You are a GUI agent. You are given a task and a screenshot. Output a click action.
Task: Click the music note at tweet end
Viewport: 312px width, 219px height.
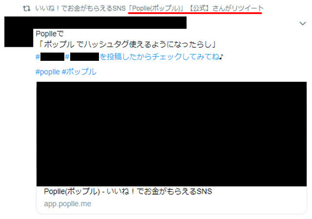point(221,57)
